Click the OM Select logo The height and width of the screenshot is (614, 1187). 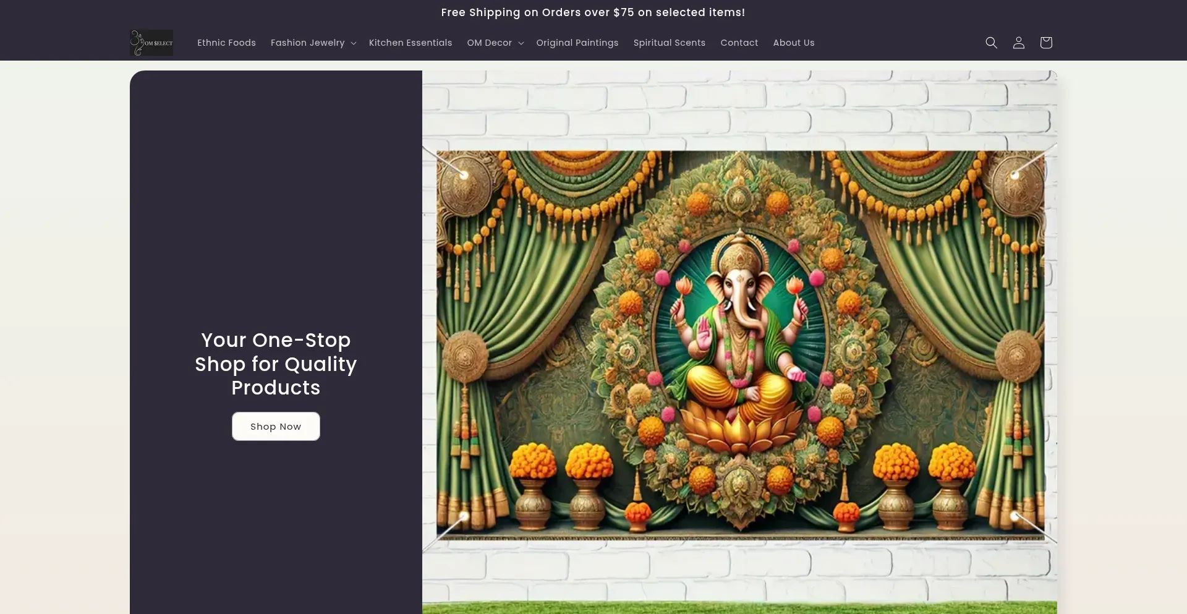(x=151, y=43)
